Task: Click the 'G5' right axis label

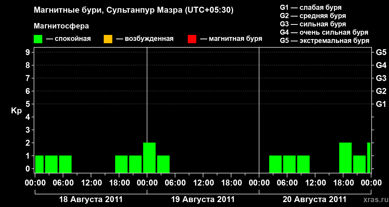Action: click(381, 52)
